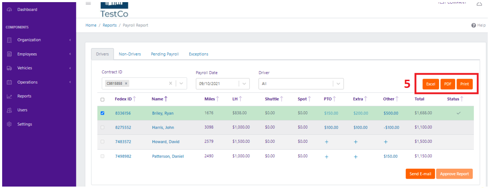Export report to Excel

click(x=431, y=84)
